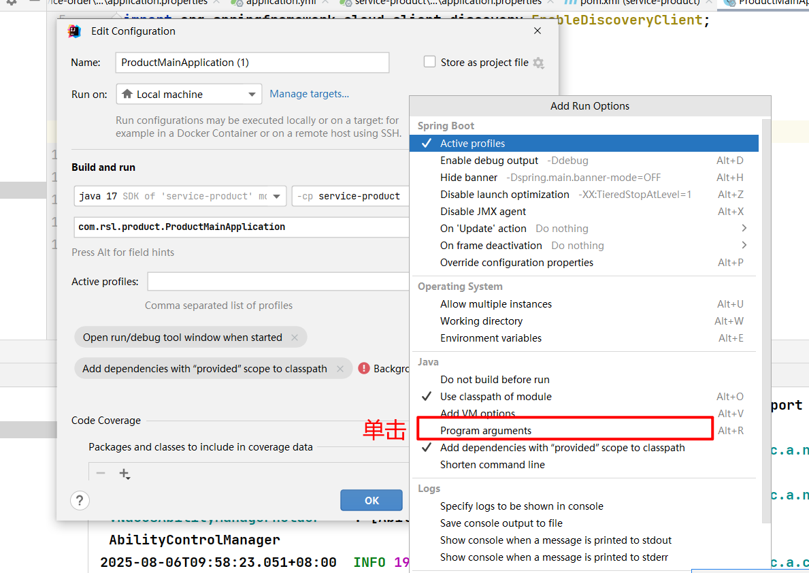The image size is (809, 573).
Task: Select Override configuration properties option
Action: click(583, 263)
